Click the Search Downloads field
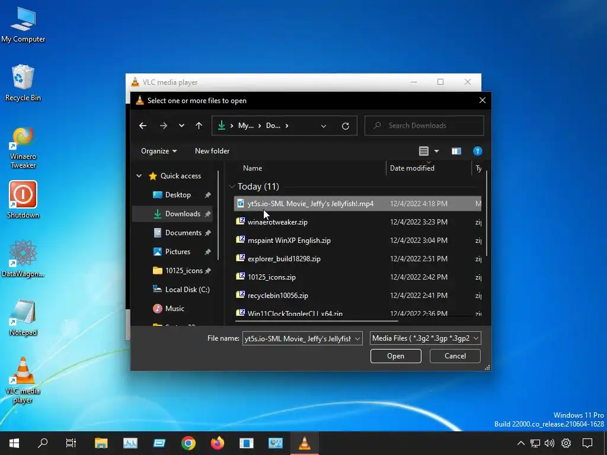This screenshot has width=607, height=455. (x=424, y=126)
